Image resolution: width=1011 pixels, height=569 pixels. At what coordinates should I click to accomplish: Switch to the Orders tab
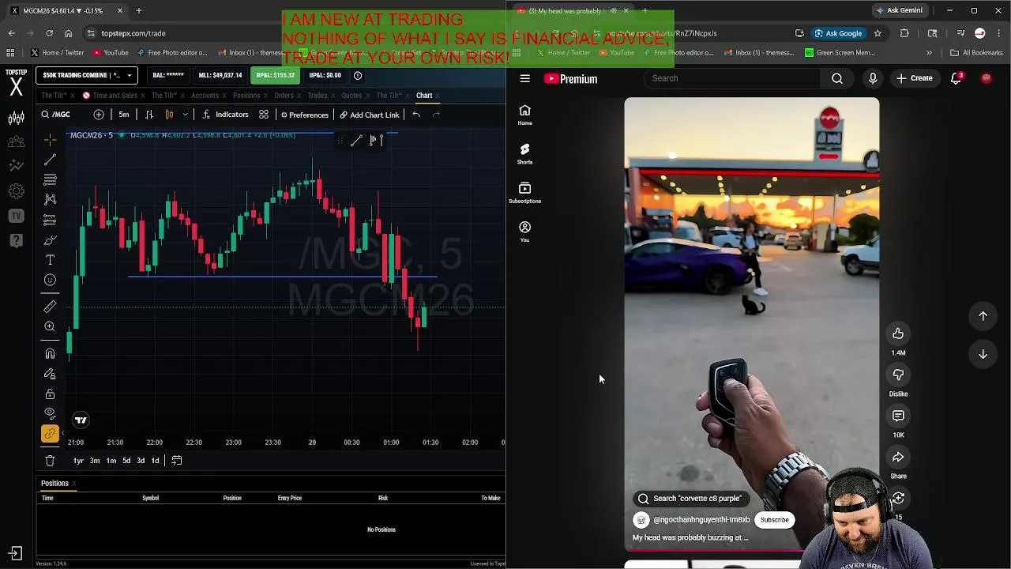click(x=284, y=96)
